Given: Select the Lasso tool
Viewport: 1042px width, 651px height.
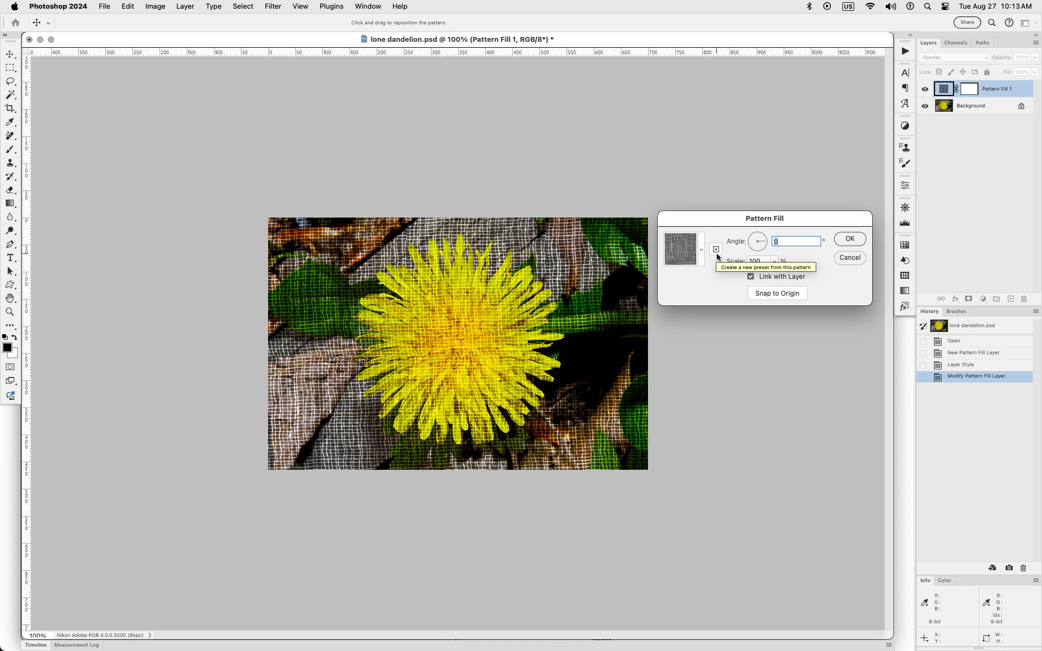Looking at the screenshot, I should click(x=10, y=81).
